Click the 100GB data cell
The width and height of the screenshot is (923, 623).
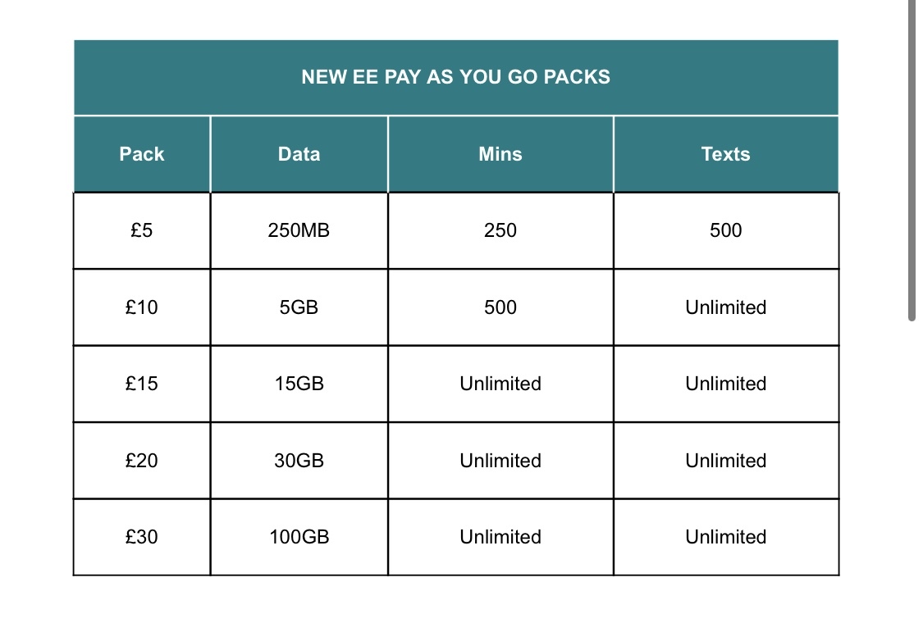[299, 537]
